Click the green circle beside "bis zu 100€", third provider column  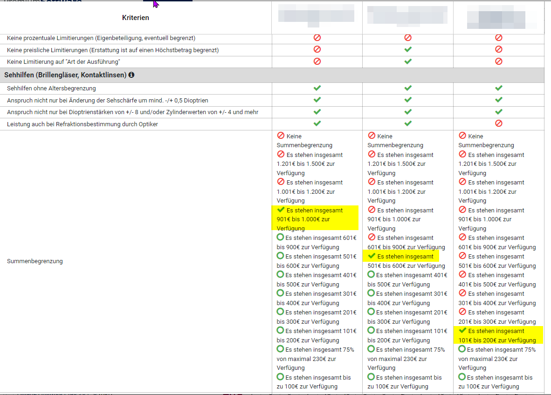click(x=462, y=377)
